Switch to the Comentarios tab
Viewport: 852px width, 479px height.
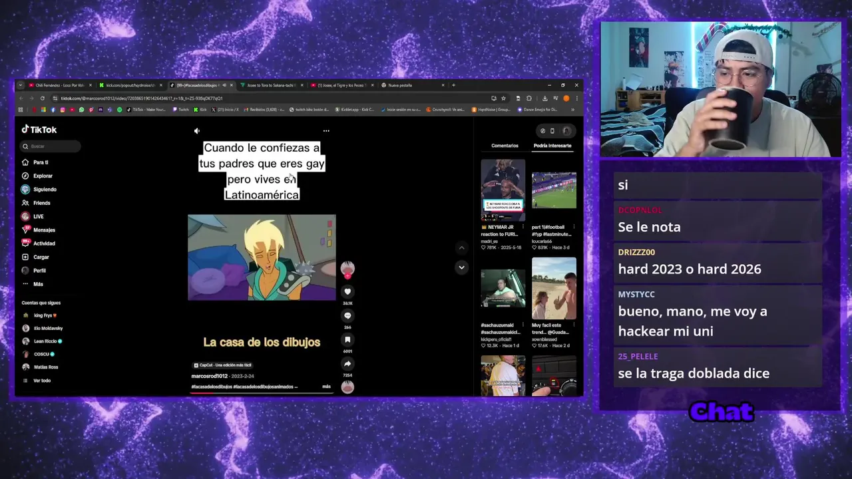[505, 146]
